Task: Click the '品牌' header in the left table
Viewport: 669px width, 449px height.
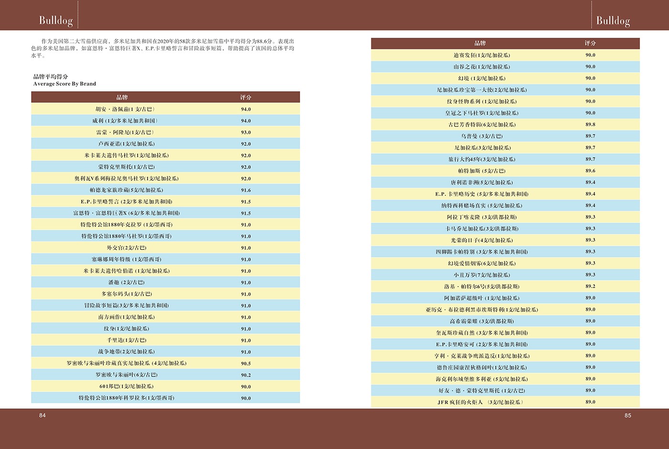Action: (x=122, y=97)
